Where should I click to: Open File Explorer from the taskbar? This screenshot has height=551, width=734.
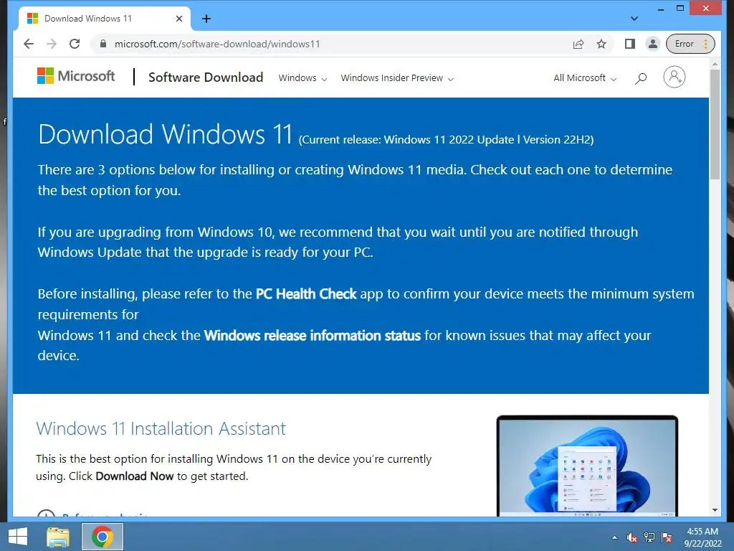(58, 537)
